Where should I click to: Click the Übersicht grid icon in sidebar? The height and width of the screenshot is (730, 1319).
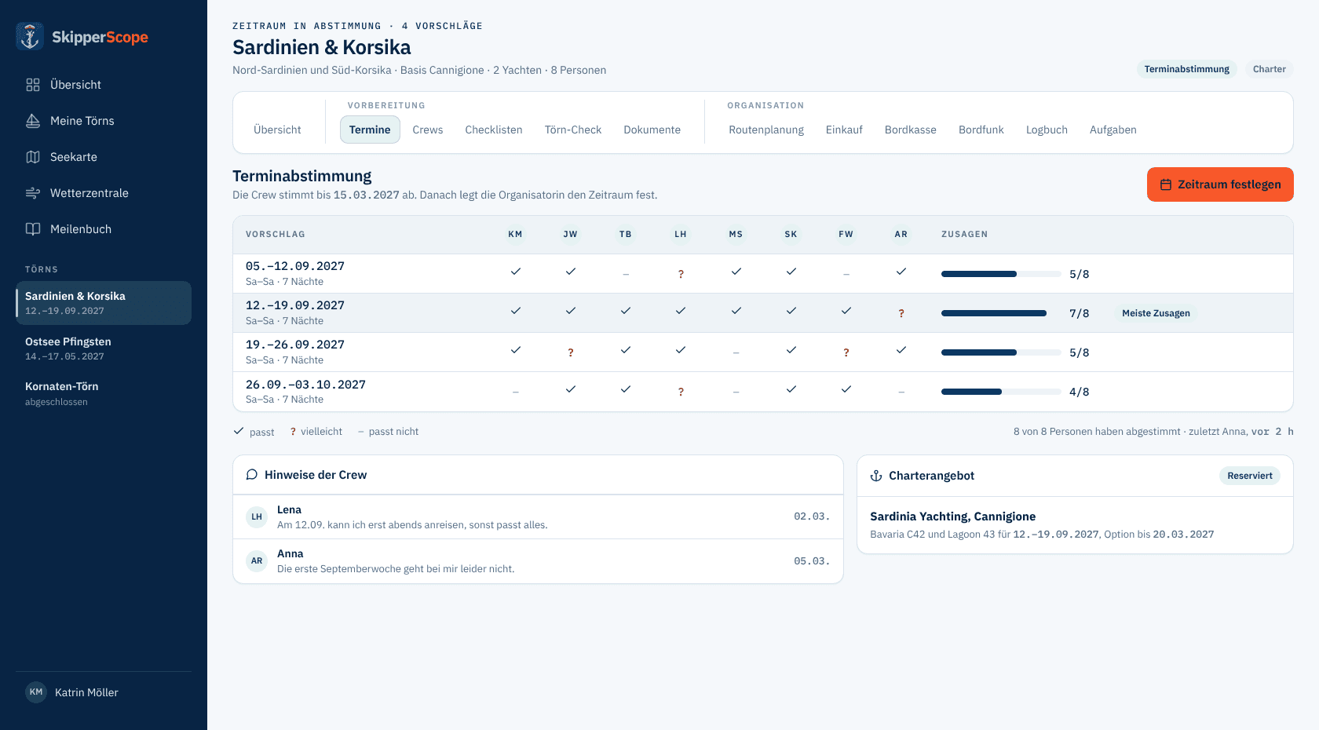click(33, 85)
